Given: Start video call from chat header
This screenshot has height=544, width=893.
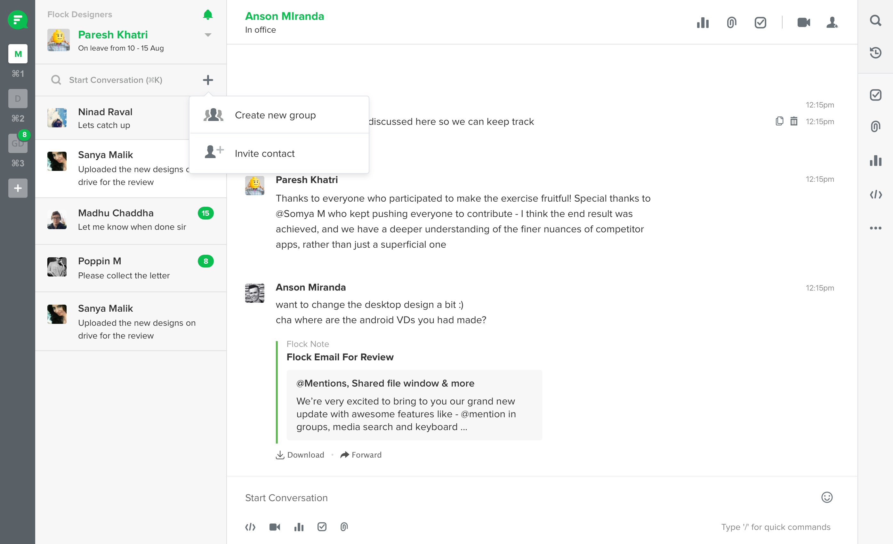Looking at the screenshot, I should coord(803,22).
